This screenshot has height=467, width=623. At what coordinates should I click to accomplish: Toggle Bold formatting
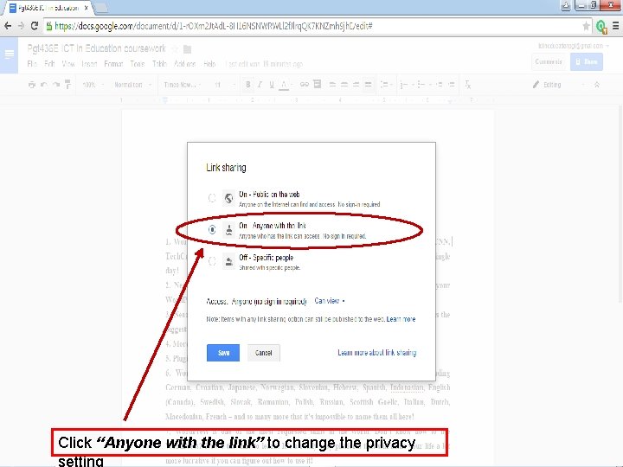(248, 85)
